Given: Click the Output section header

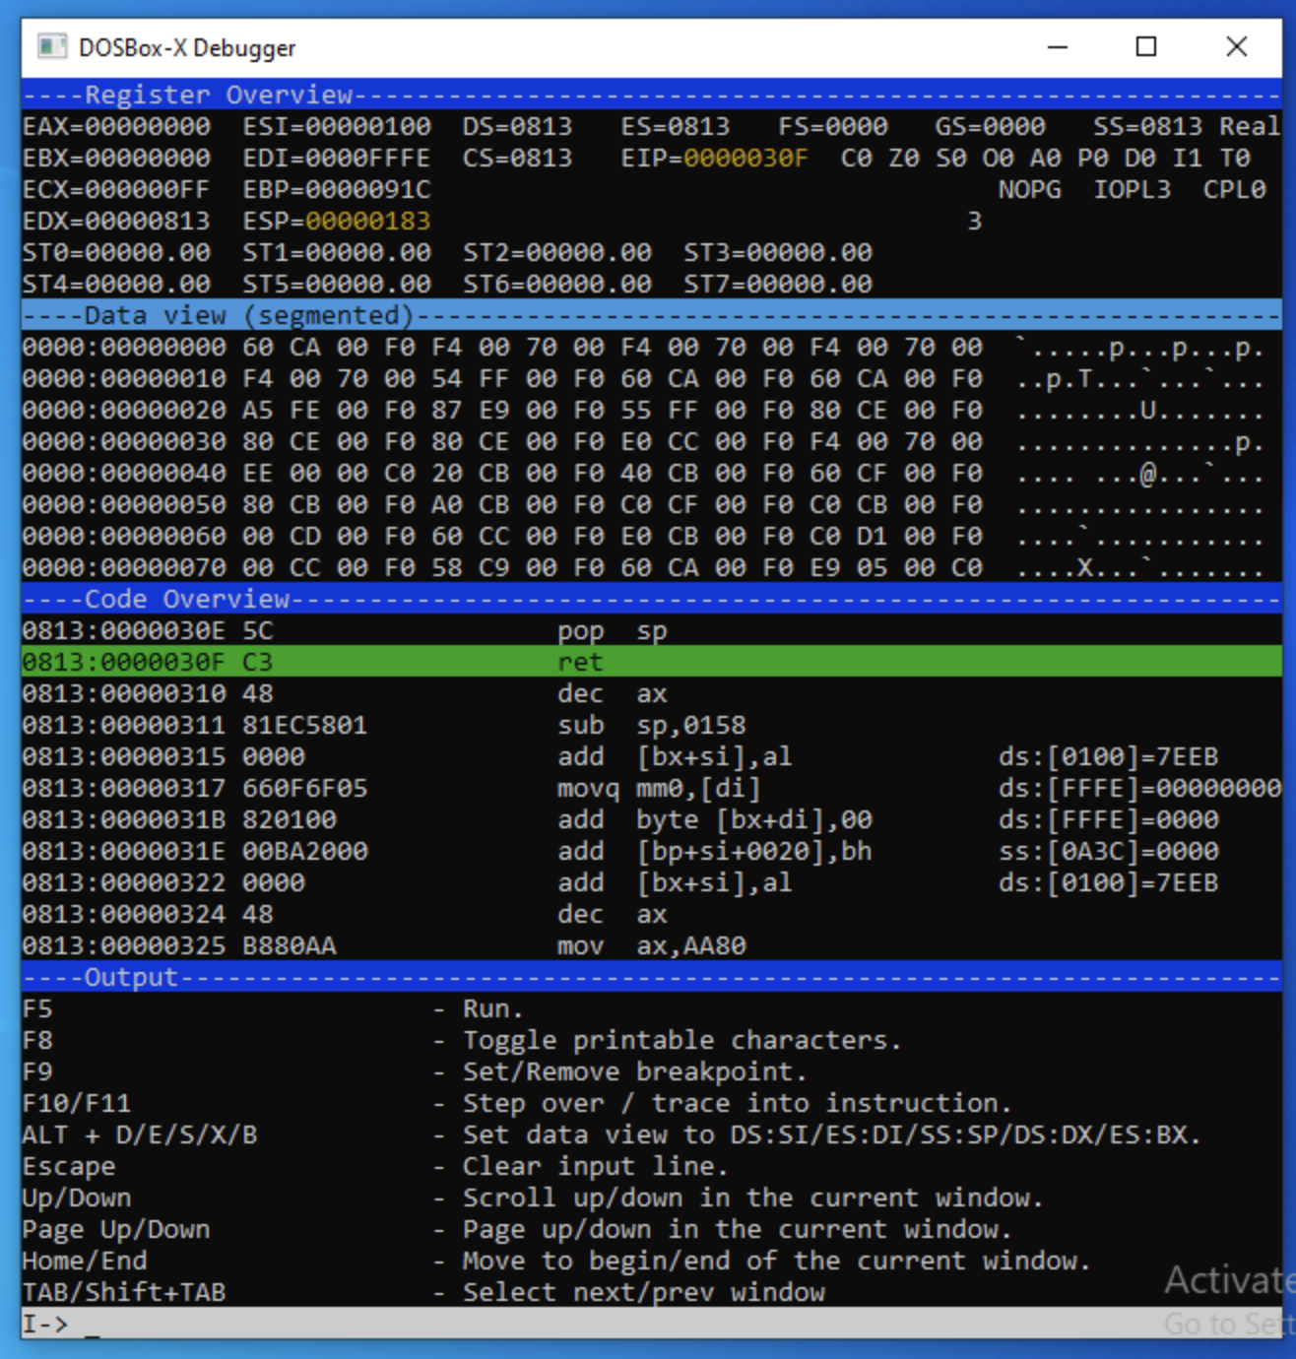Looking at the screenshot, I should [651, 977].
